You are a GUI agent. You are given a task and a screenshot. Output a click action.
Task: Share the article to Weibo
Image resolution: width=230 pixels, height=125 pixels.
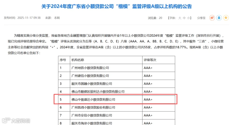[x=212, y=18]
